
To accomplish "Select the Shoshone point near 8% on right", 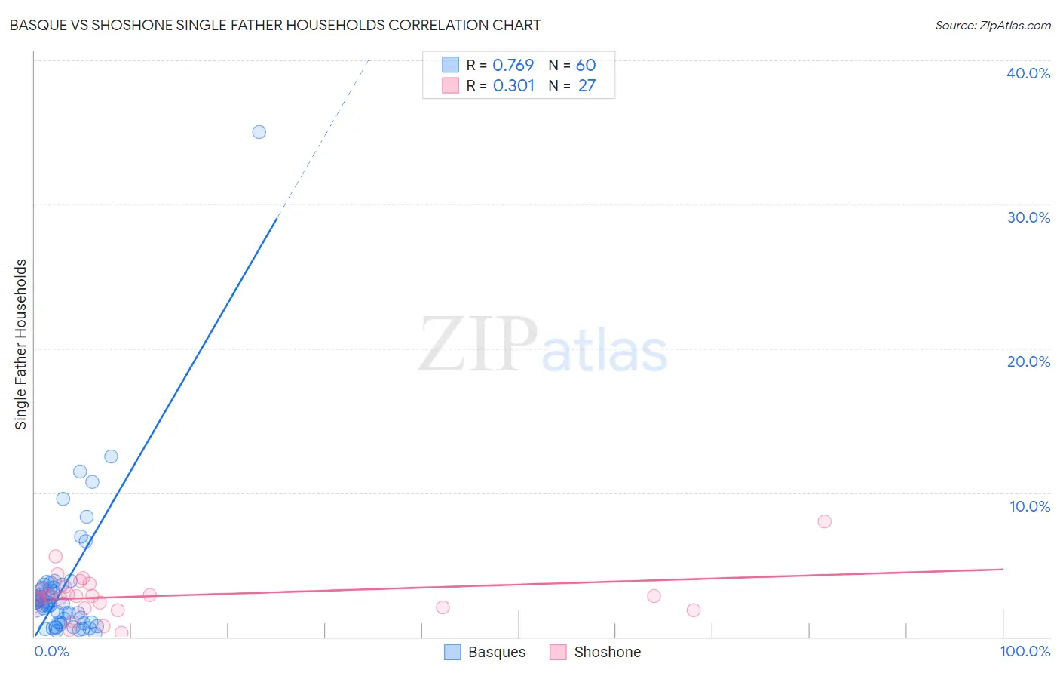I will tap(824, 521).
